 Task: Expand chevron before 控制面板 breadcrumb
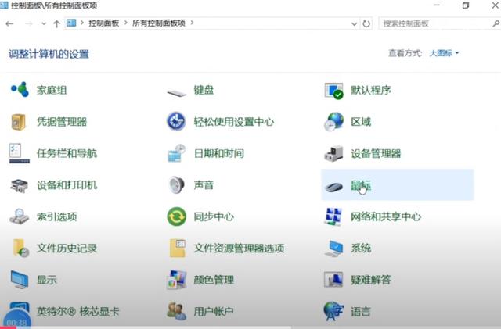(82, 23)
